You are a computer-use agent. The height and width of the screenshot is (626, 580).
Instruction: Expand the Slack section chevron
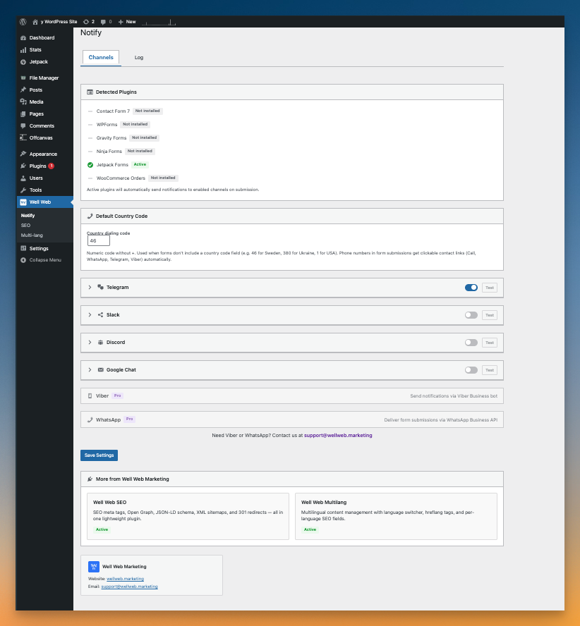coord(90,315)
